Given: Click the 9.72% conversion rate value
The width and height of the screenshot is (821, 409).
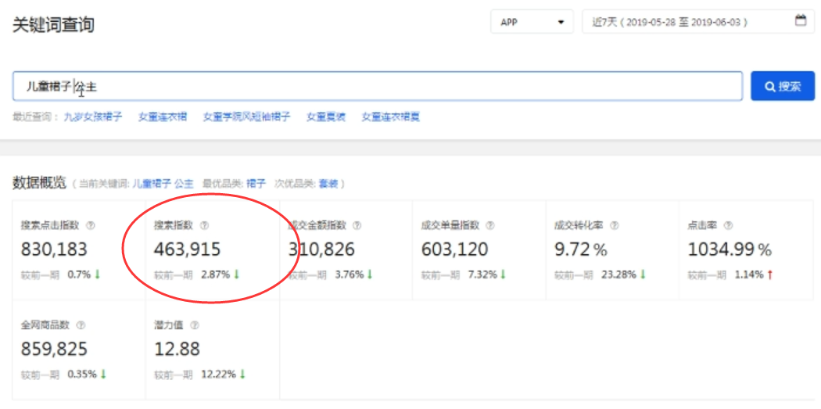Looking at the screenshot, I should pos(581,249).
